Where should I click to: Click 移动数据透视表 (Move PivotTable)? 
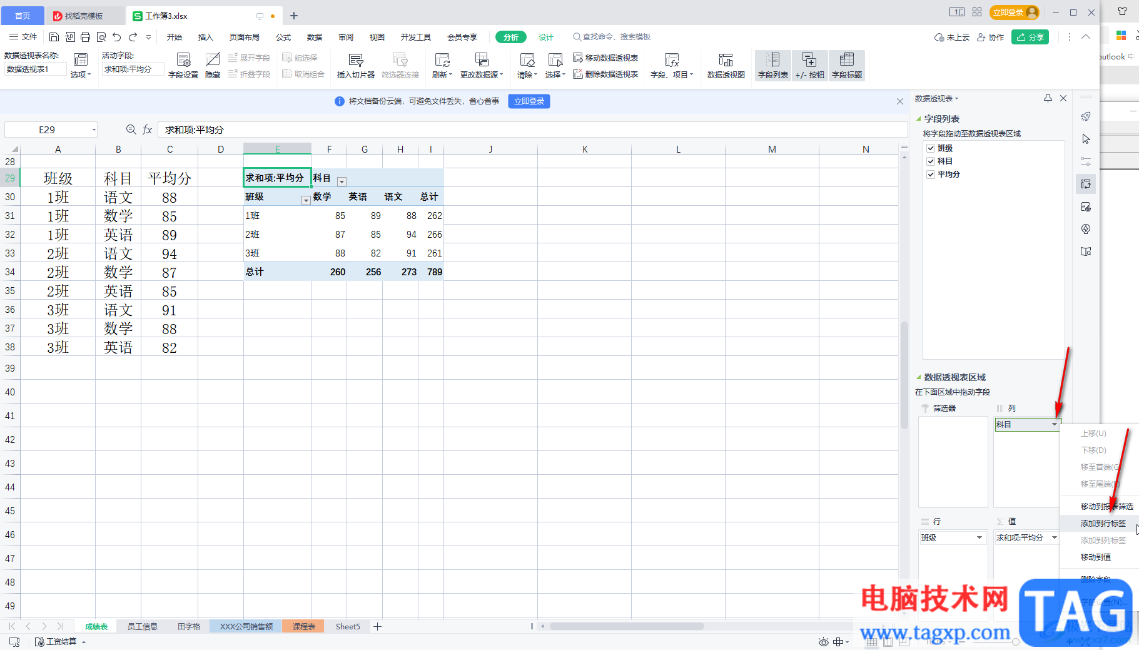click(x=605, y=58)
